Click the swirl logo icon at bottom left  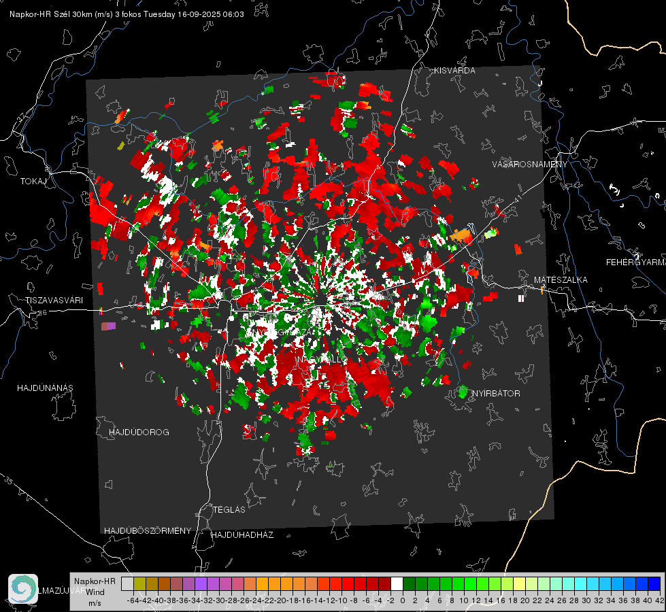(x=23, y=589)
